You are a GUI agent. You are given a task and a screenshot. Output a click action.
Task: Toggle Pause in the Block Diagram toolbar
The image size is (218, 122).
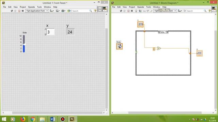click(132, 11)
